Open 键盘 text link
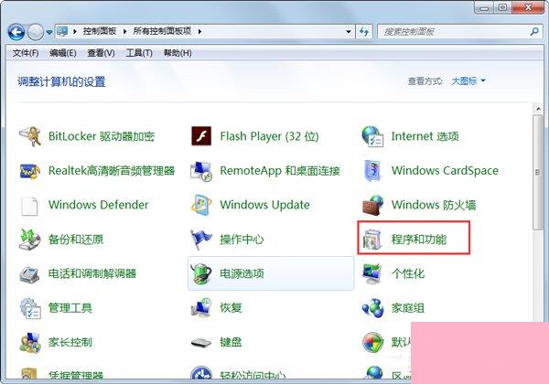The height and width of the screenshot is (384, 549). pyautogui.click(x=231, y=342)
